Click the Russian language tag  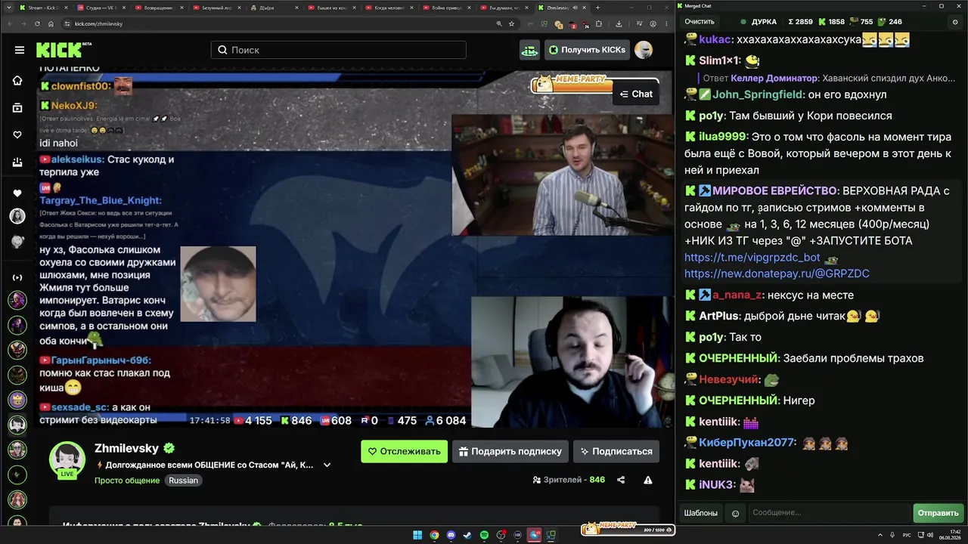pyautogui.click(x=183, y=481)
